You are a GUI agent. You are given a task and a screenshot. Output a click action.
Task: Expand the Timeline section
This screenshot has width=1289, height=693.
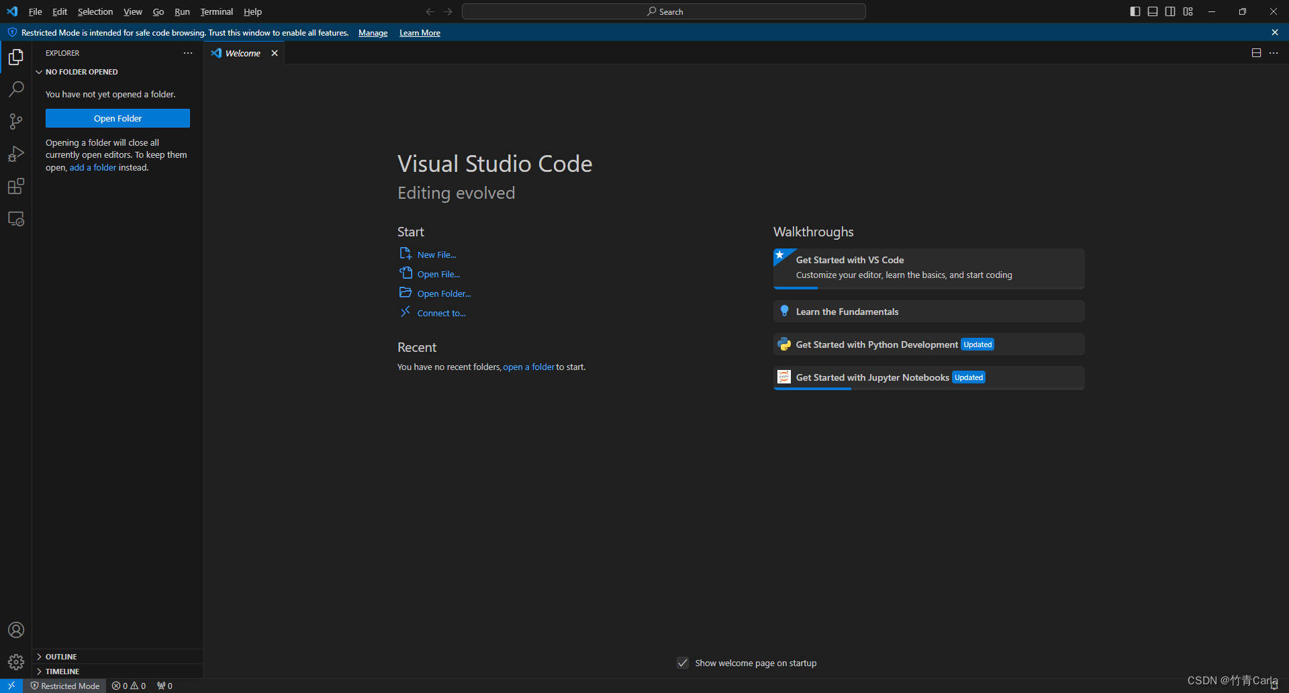117,672
